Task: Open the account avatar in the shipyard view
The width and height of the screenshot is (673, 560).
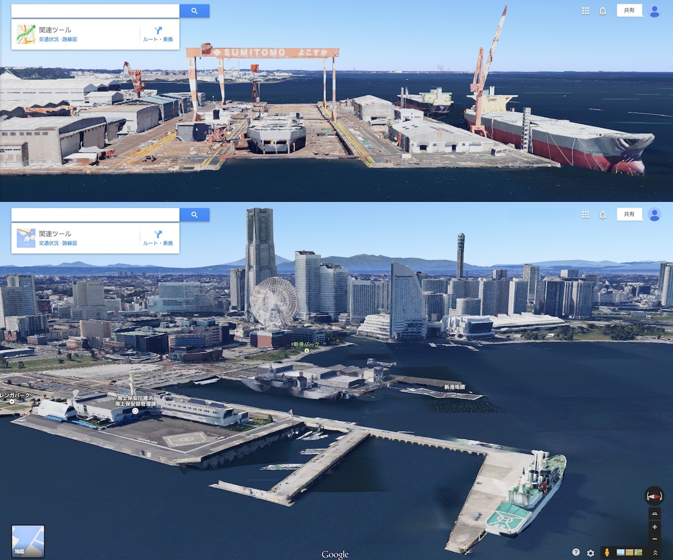Action: pos(654,11)
